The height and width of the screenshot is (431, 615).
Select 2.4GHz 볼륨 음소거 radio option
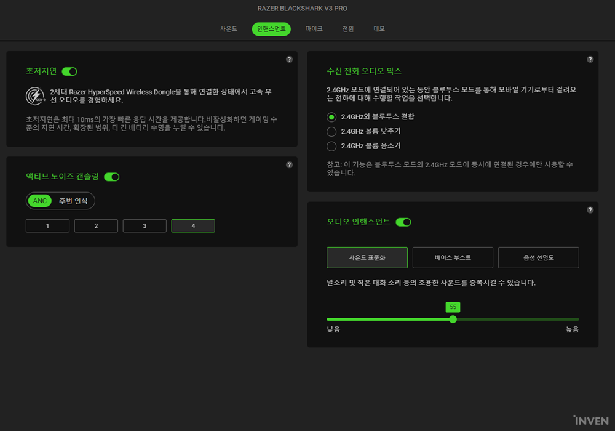[x=331, y=146]
